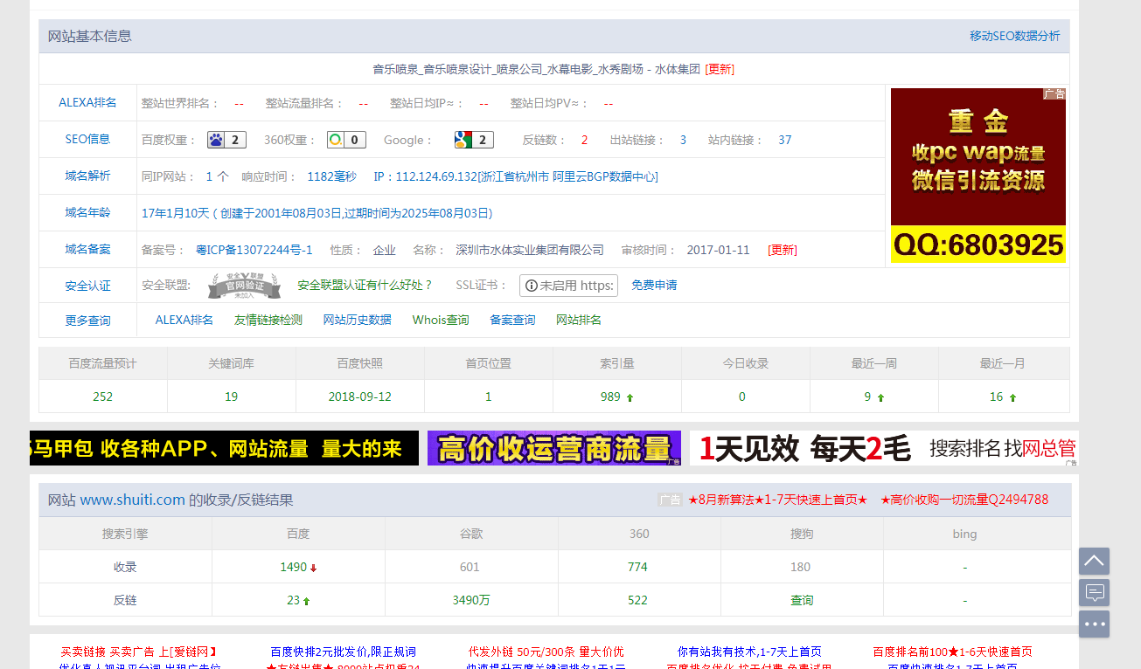The width and height of the screenshot is (1141, 669).
Task: Open the feedback comment bubble icon
Action: (1094, 593)
